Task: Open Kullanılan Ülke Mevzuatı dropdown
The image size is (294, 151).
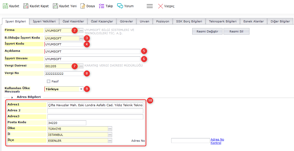Action: pos(81,89)
